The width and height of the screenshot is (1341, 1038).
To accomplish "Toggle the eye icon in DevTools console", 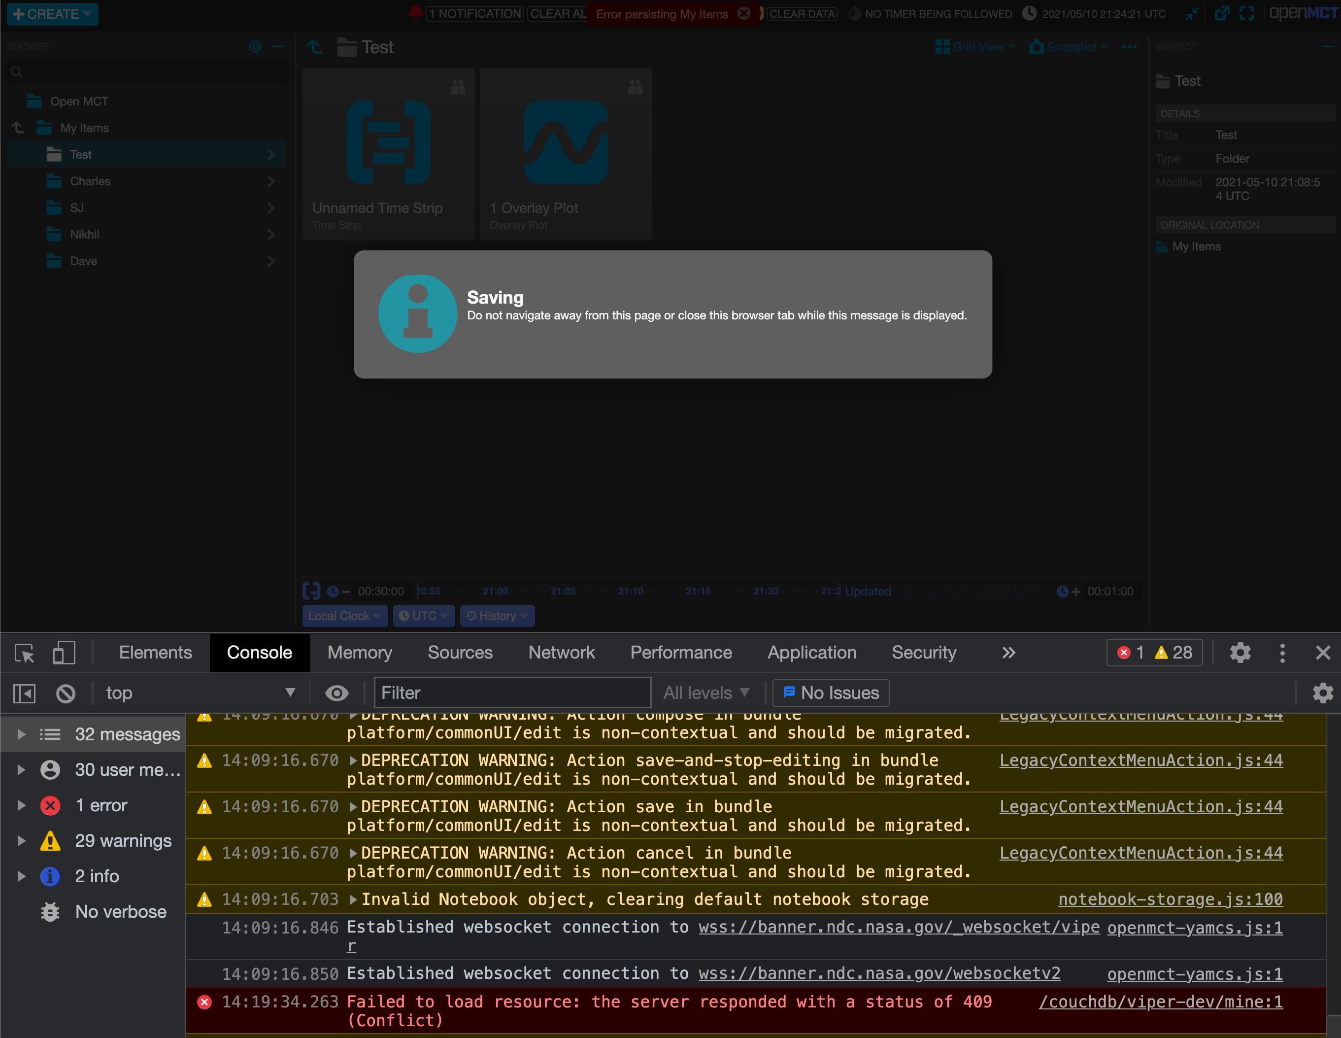I will click(x=336, y=693).
